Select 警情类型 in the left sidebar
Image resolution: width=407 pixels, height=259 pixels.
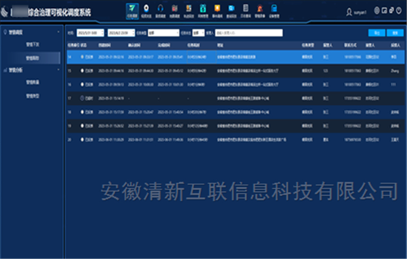(33, 95)
